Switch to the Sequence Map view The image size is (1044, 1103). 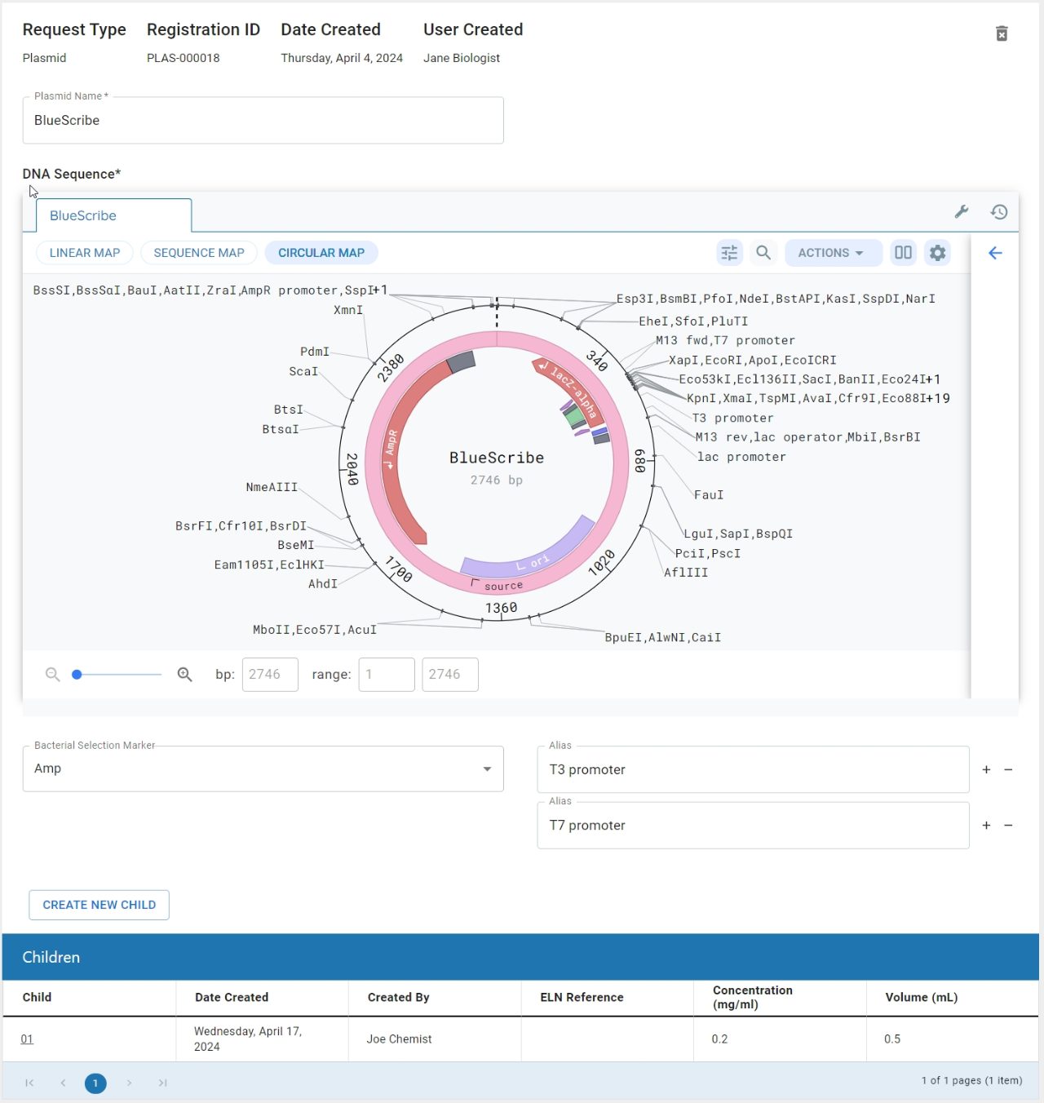click(199, 253)
